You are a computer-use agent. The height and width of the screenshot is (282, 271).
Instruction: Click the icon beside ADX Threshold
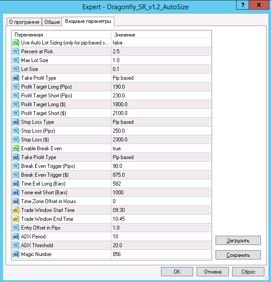(x=16, y=245)
